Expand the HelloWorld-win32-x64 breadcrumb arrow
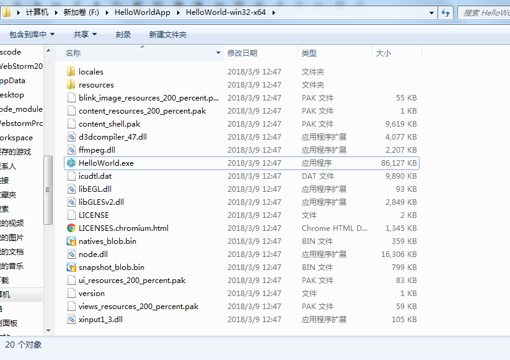 tap(273, 12)
